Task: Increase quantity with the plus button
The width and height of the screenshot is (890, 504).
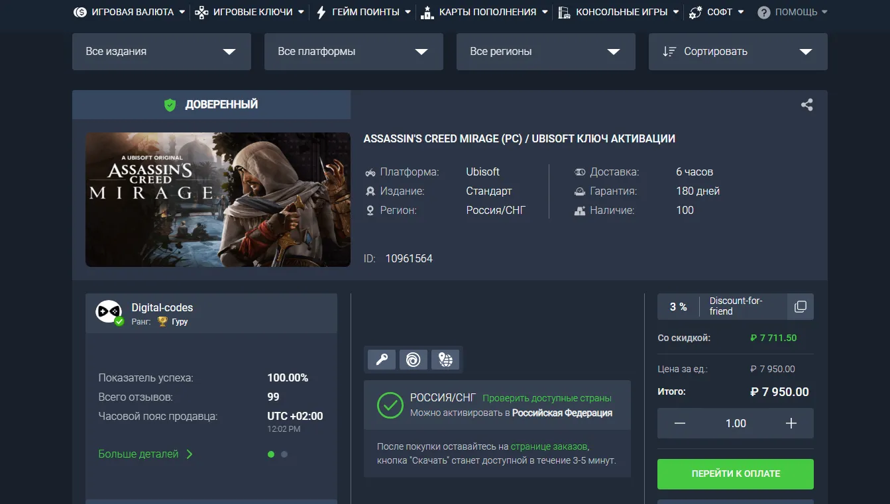Action: 791,423
